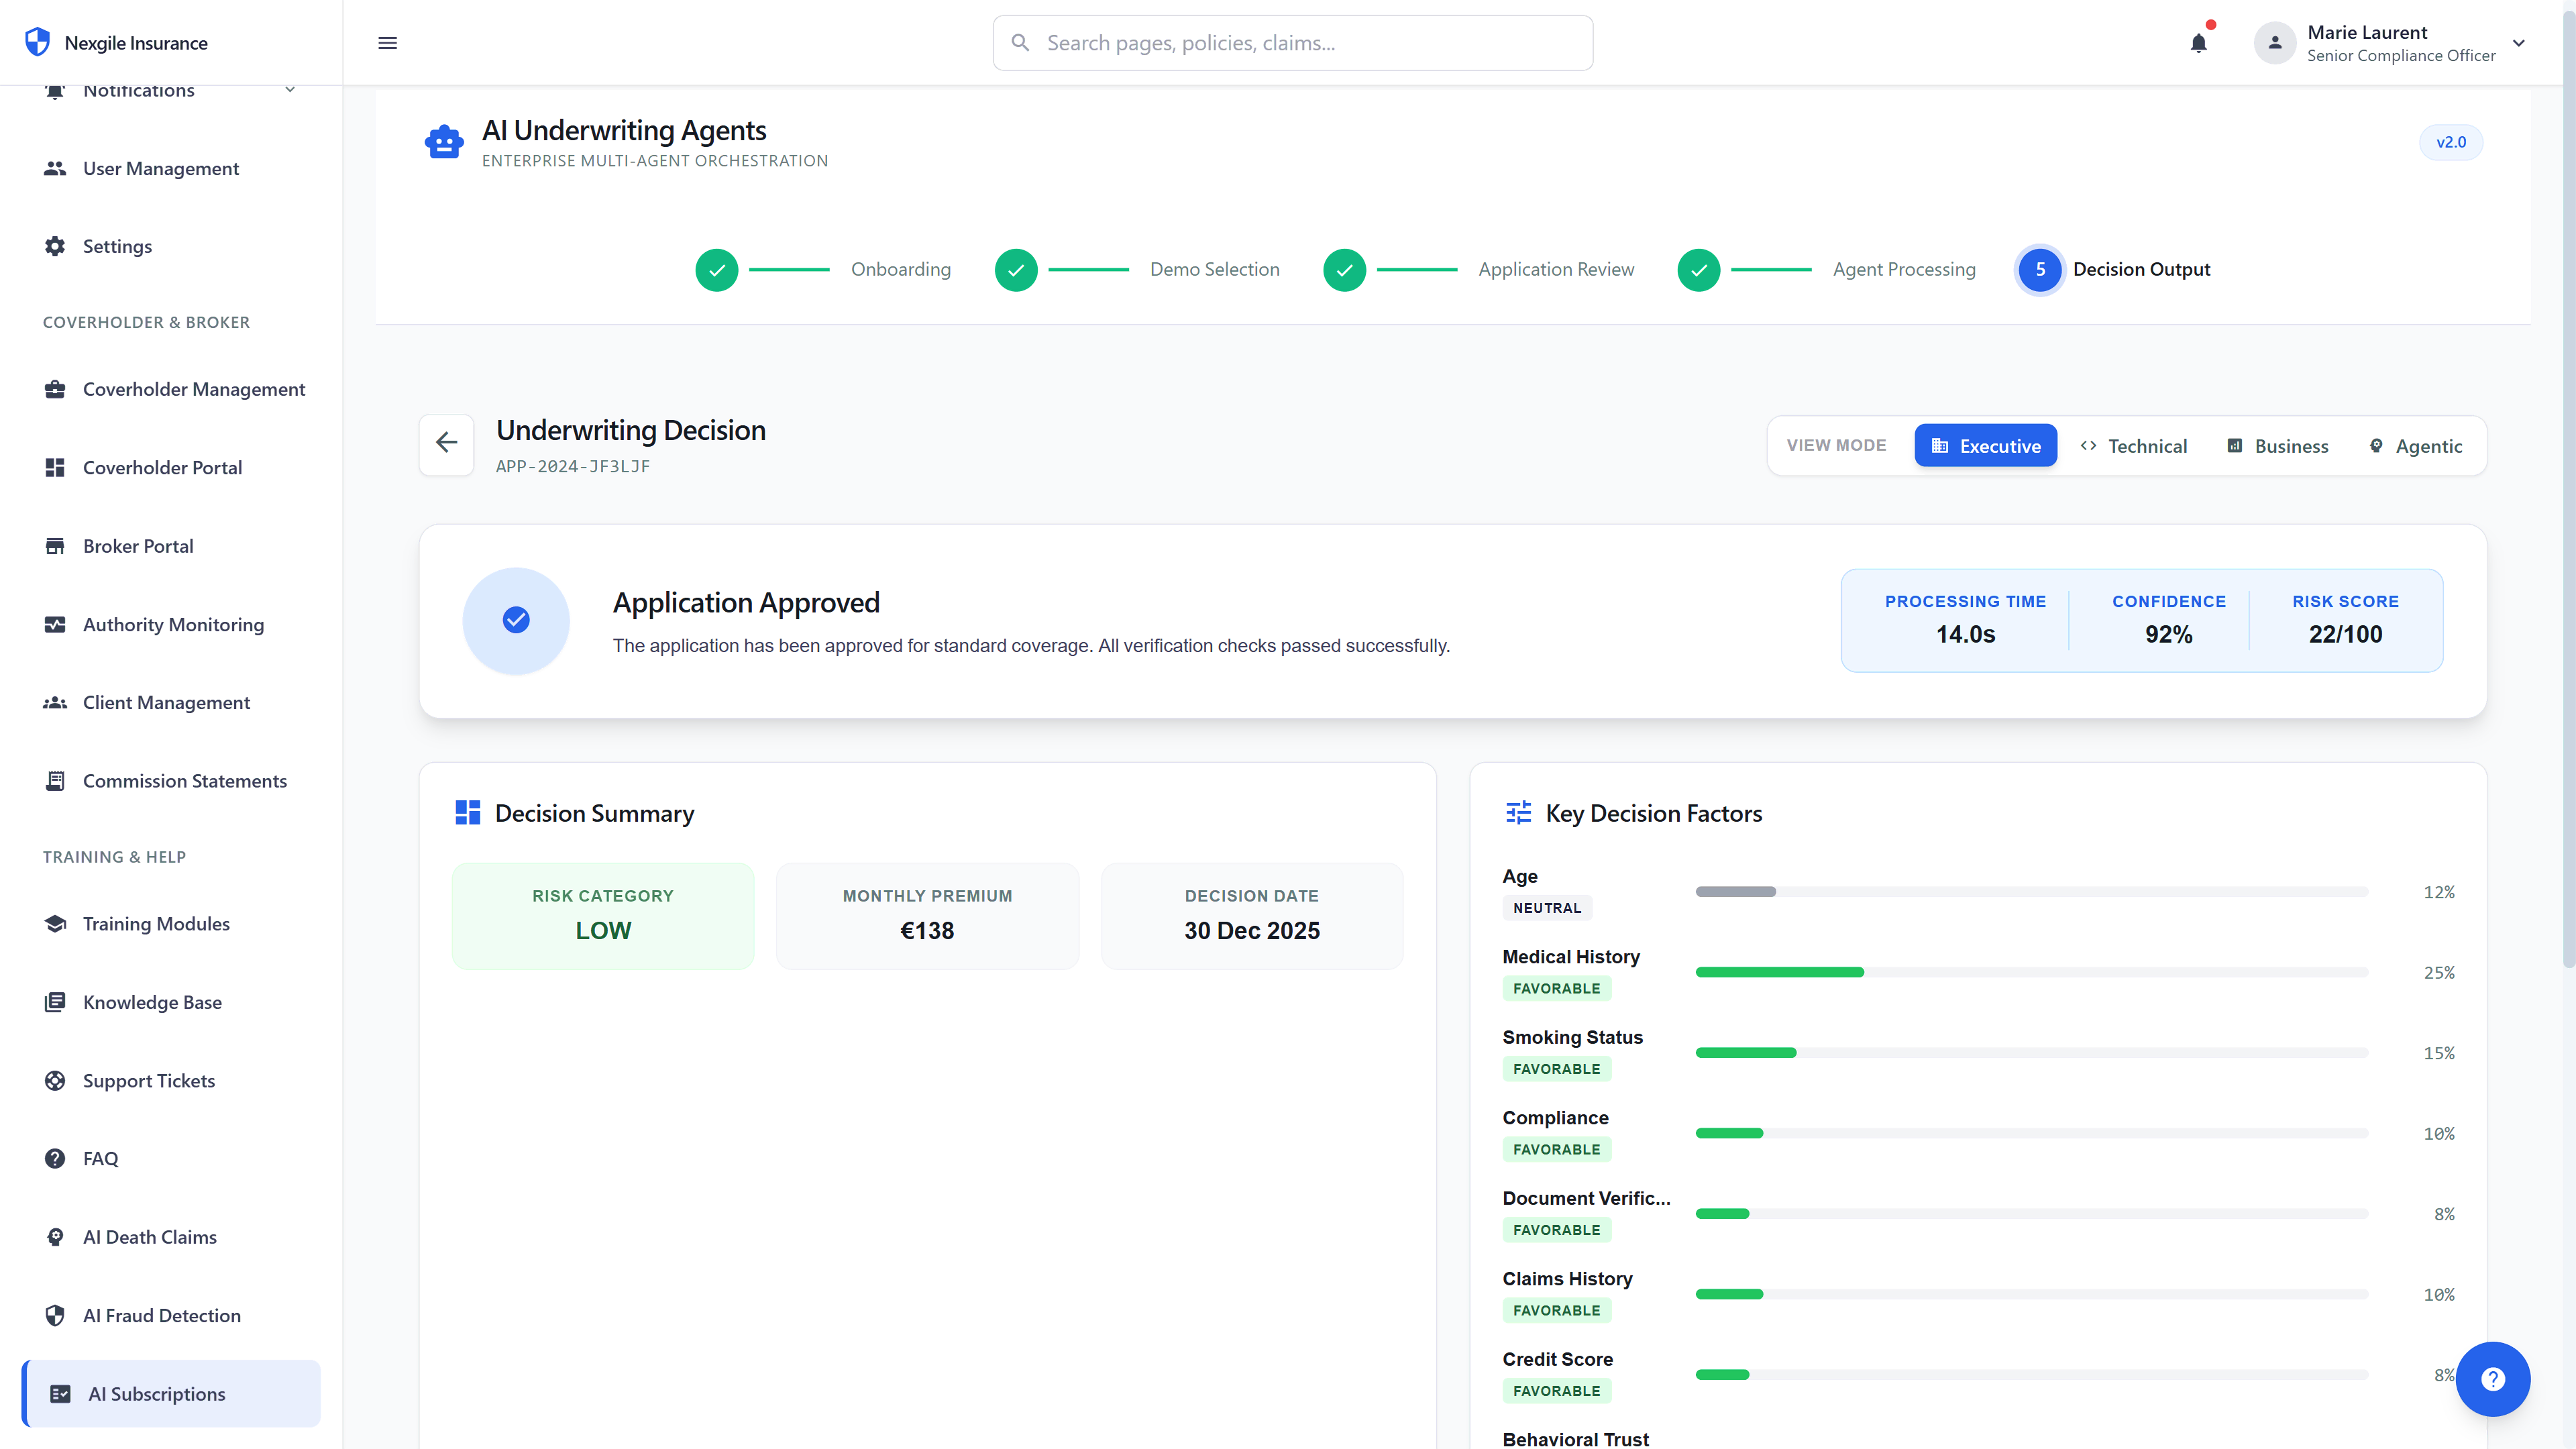Select Business view mode tab
Image resolution: width=2576 pixels, height=1449 pixels.
tap(2278, 446)
